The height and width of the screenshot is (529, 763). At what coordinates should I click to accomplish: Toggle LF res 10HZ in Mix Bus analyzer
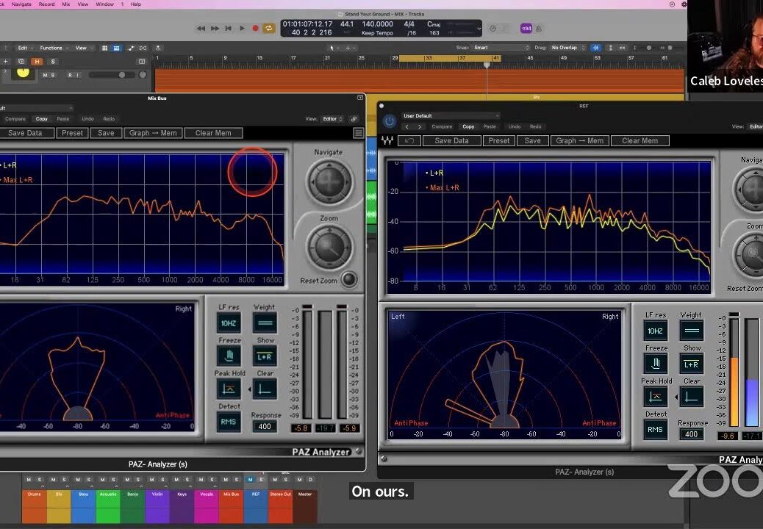[229, 323]
